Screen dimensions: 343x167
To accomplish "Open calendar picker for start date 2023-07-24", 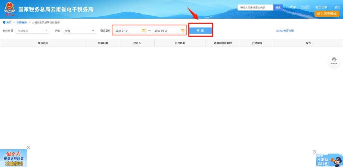I will click(x=144, y=31).
